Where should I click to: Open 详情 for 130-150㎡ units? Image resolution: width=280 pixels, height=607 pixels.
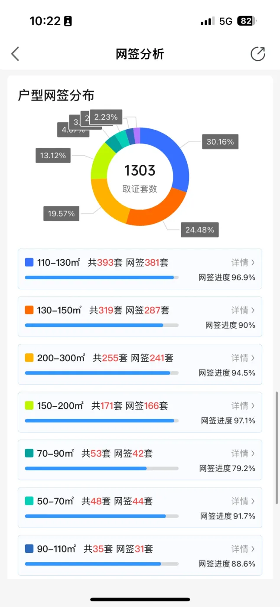point(243,310)
